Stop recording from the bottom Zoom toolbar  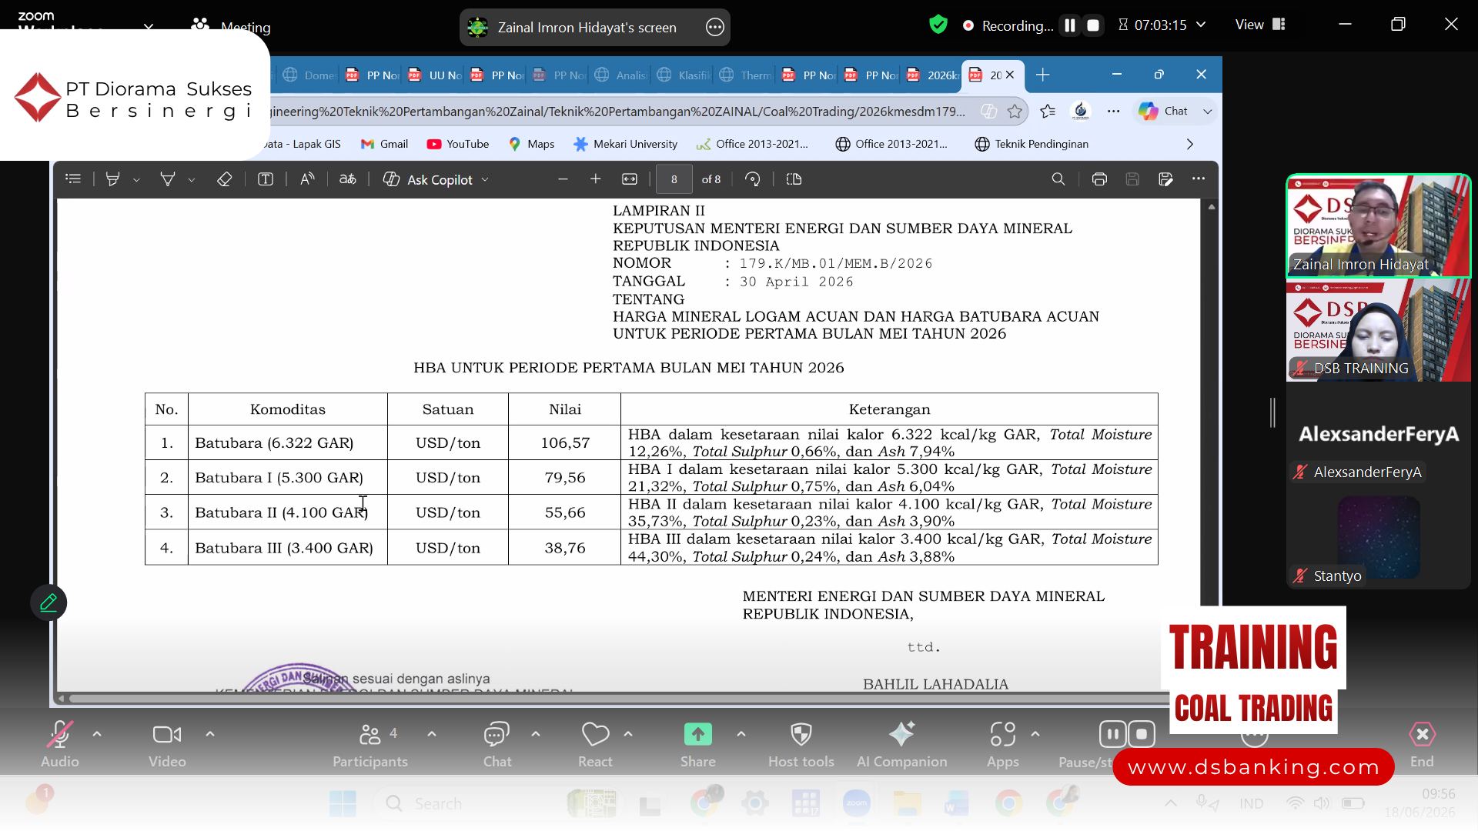(1142, 734)
